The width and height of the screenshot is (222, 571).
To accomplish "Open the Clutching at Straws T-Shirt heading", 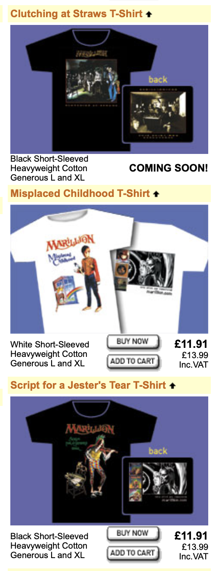I will pyautogui.click(x=76, y=14).
